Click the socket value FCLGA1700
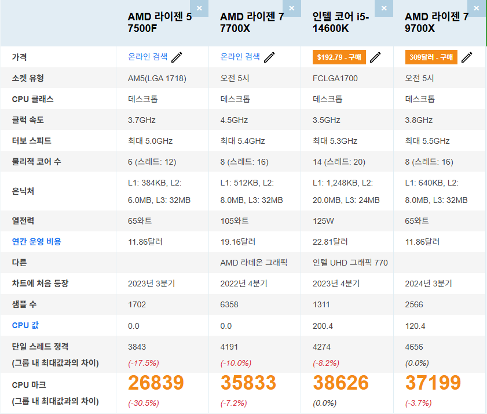 335,78
